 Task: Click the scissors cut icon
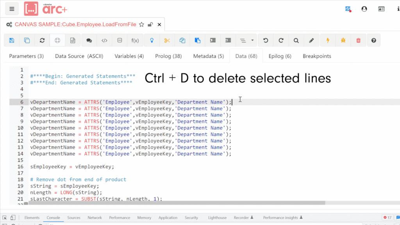click(x=167, y=40)
